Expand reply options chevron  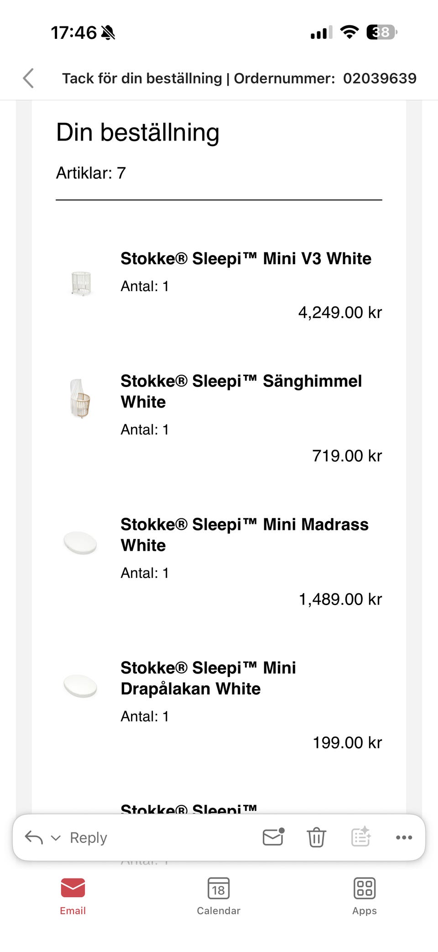[56, 838]
